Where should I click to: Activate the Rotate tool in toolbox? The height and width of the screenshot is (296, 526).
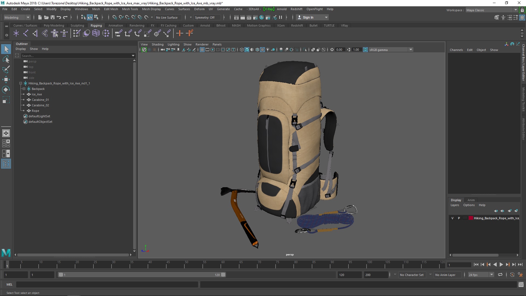click(6, 90)
